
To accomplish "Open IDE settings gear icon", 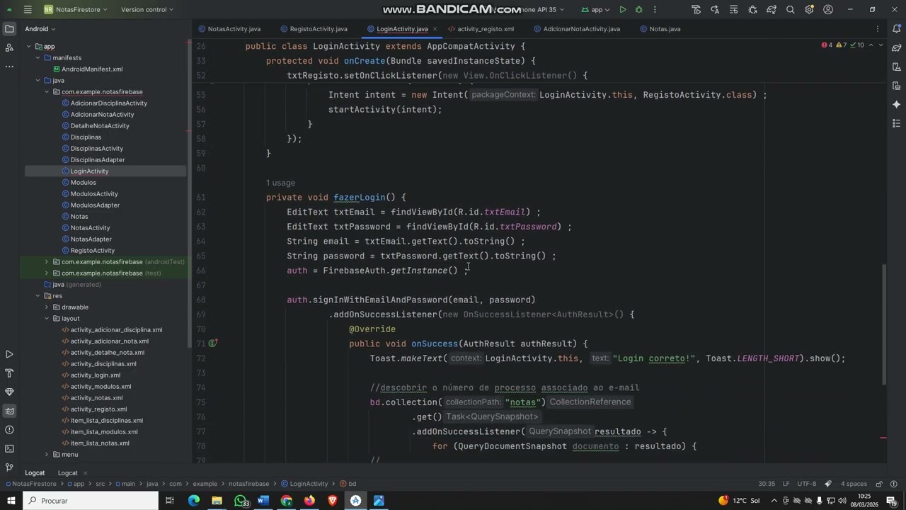I will pyautogui.click(x=809, y=9).
